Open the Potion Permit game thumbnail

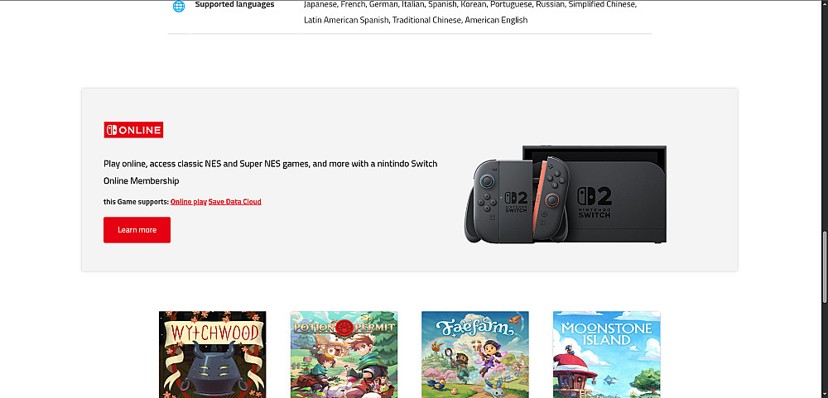[x=344, y=354]
